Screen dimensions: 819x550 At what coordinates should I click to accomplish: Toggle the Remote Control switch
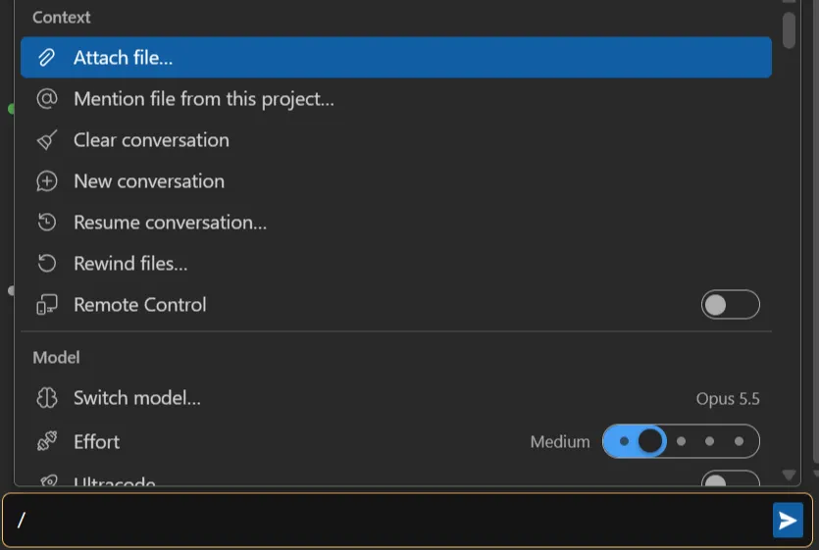click(730, 305)
